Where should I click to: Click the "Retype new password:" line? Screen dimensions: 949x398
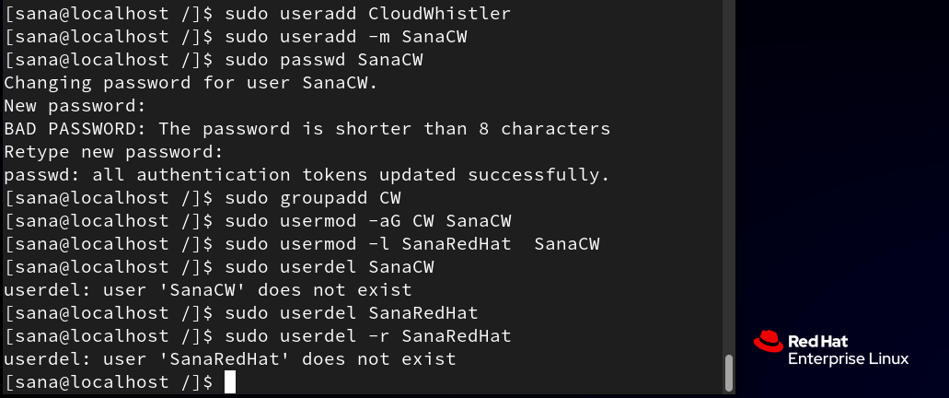coord(114,151)
